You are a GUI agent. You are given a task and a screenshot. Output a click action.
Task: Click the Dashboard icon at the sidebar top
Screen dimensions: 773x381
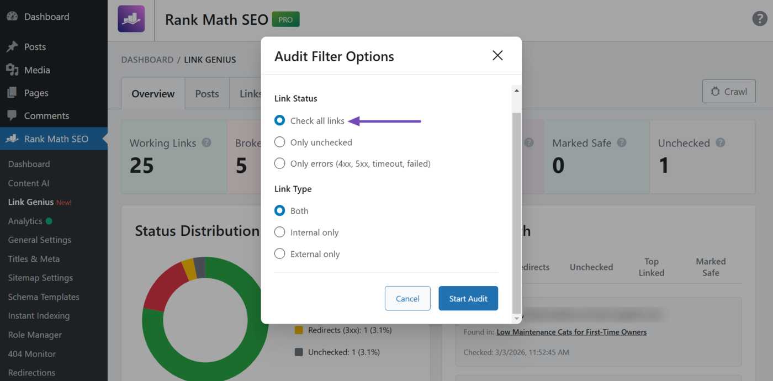[x=12, y=16]
